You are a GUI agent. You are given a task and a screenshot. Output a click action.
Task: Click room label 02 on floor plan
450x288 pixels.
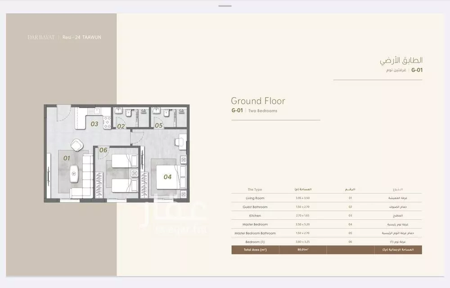point(121,126)
